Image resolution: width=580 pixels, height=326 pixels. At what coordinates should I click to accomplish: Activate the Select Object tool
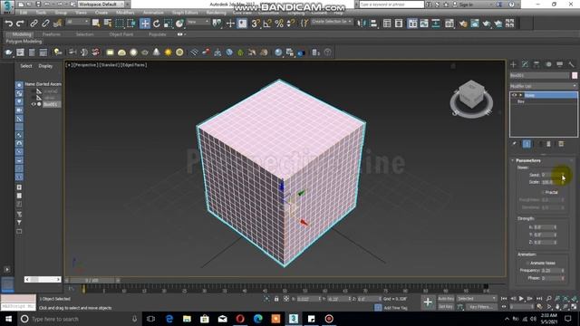click(96, 24)
